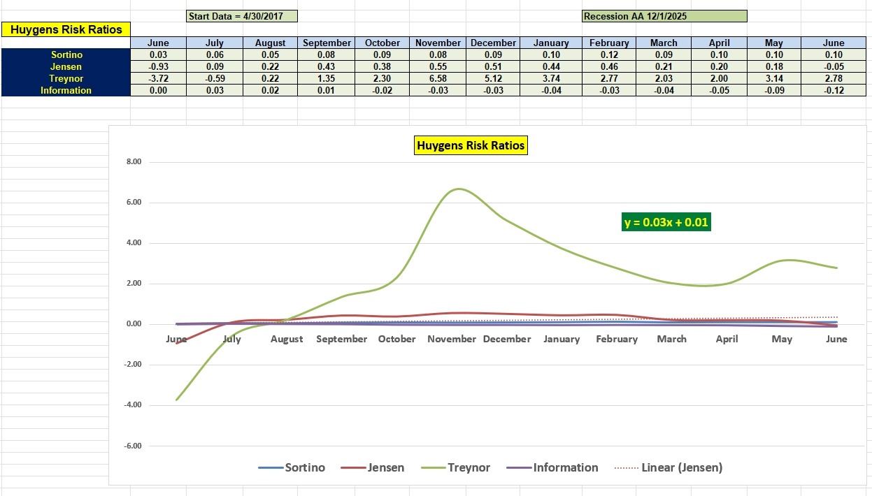Select the Treynor legend entry in chart
The width and height of the screenshot is (872, 496).
pos(455,467)
